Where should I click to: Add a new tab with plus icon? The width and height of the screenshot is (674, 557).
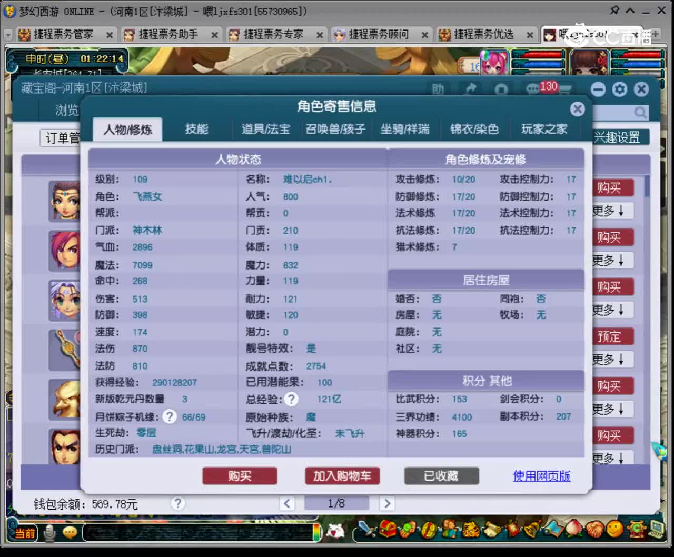pyautogui.click(x=656, y=35)
